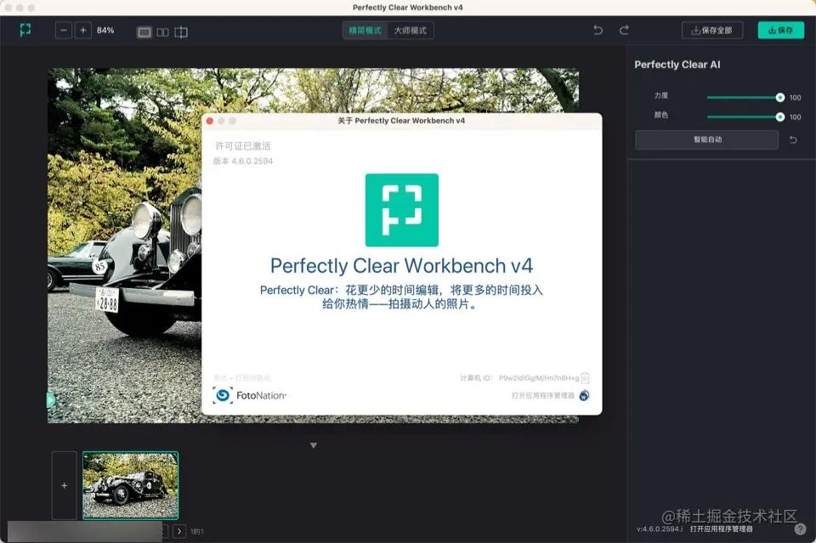Click the teal Perfectly Clear logo in dialog
This screenshot has width=816, height=543.
402,210
